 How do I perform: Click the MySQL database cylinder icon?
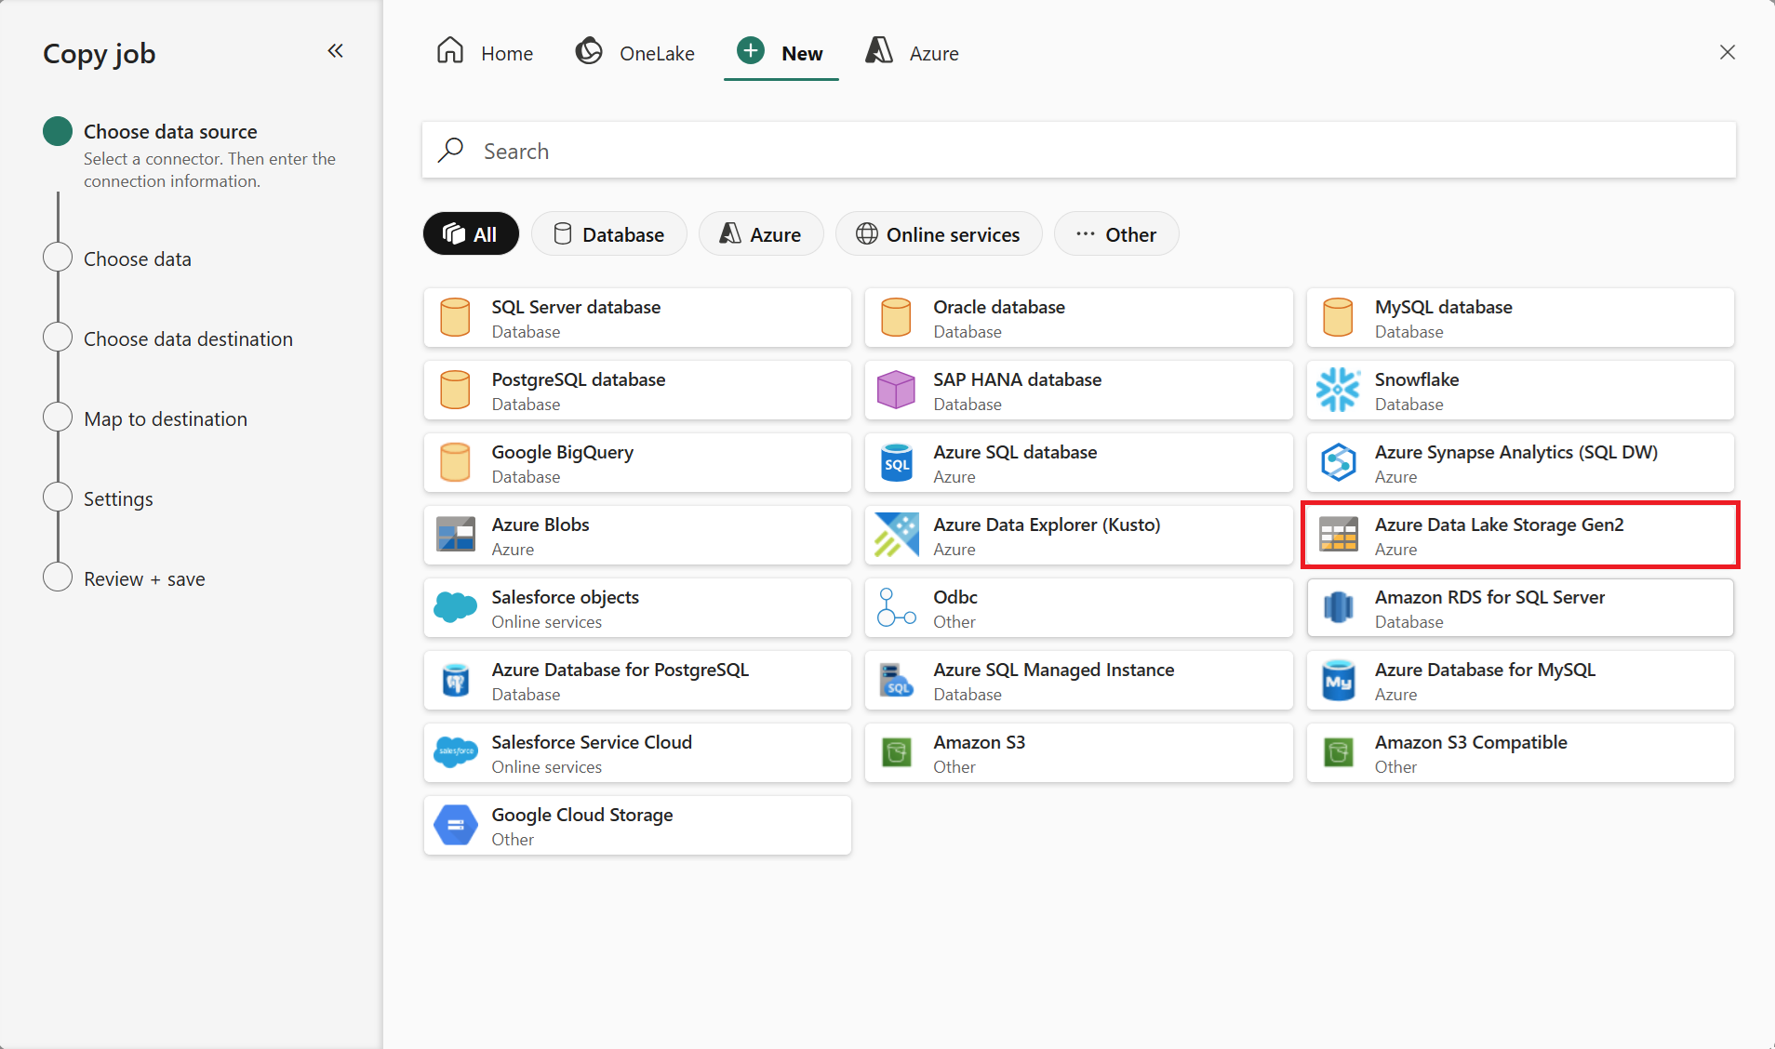pos(1338,318)
